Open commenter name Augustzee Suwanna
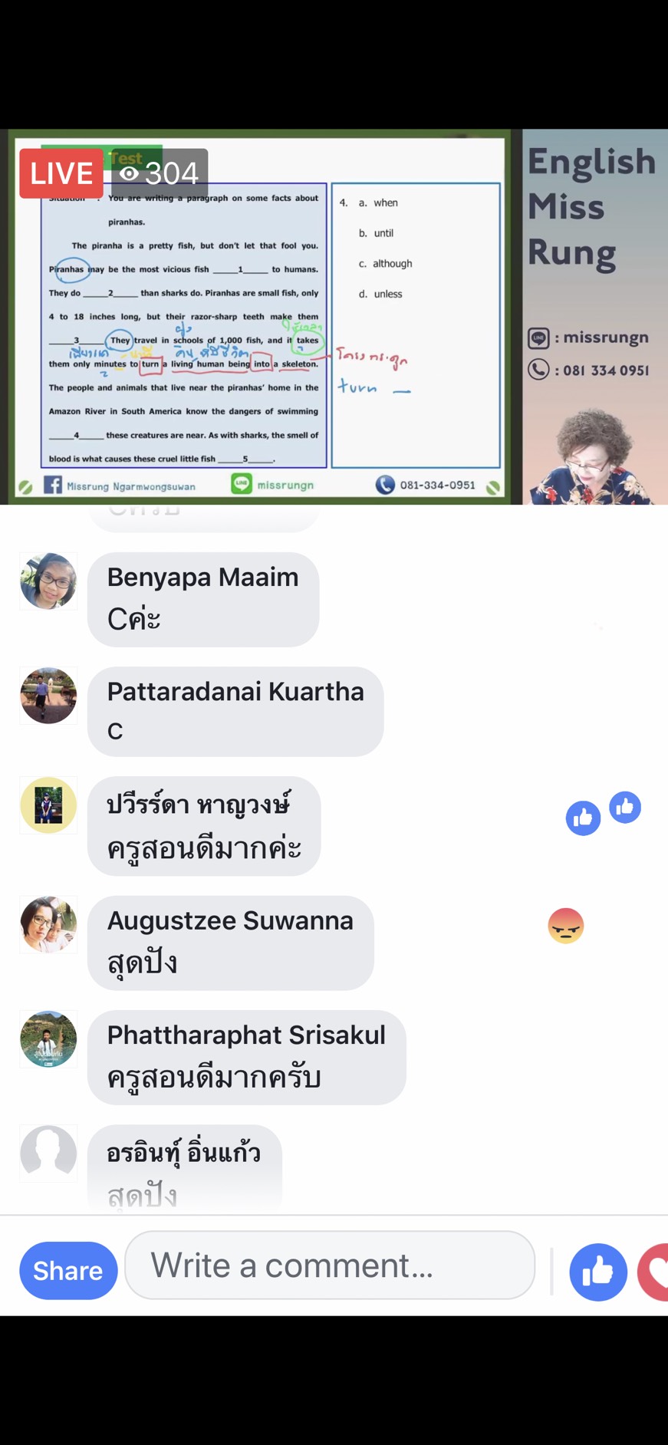The image size is (668, 1445). tap(230, 920)
